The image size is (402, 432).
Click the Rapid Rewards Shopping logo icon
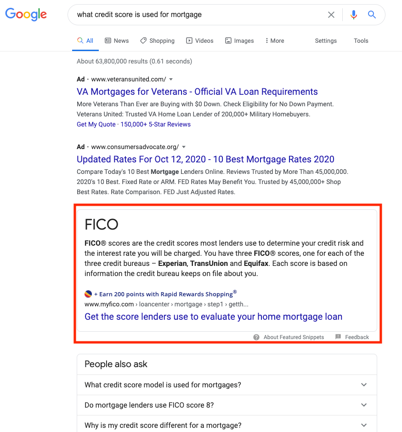(x=88, y=294)
